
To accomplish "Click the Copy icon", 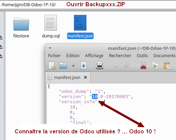I will click(155, 65).
